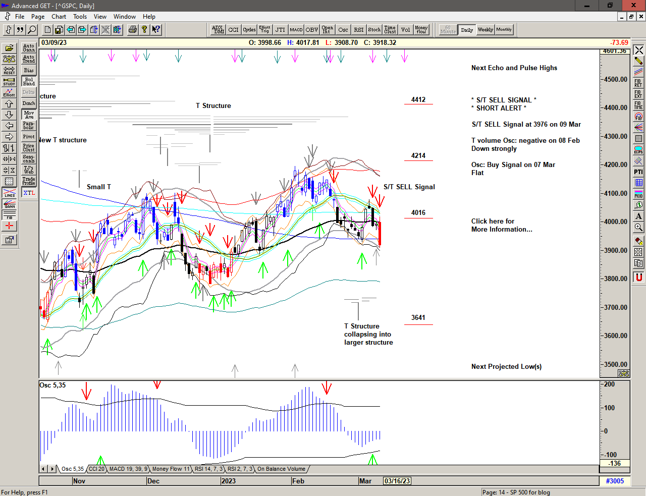The width and height of the screenshot is (646, 496).
Task: Open the file folder icon
Action: pos(9,48)
